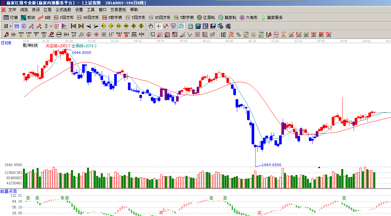Open the 江恩轮 Gann wheel tool

pyautogui.click(x=206, y=18)
